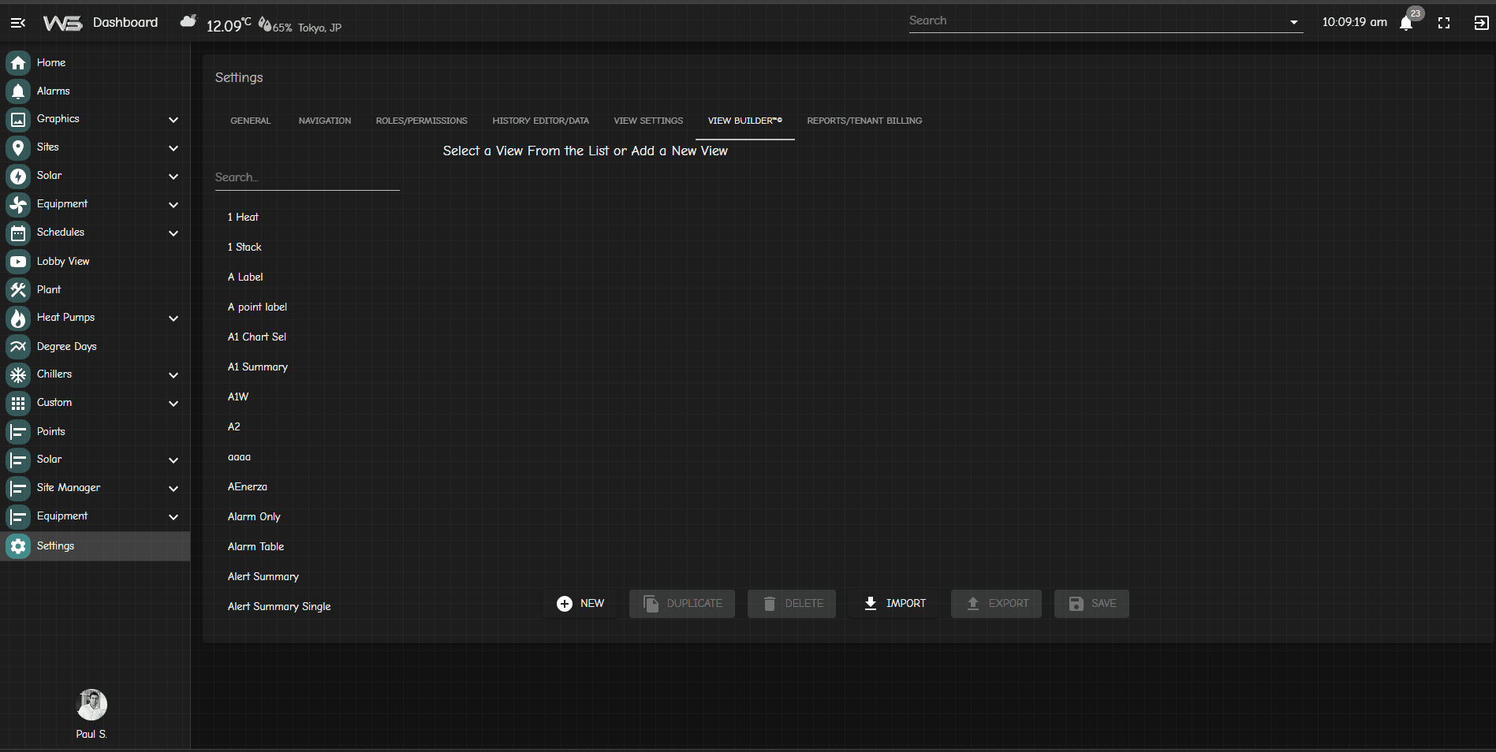Collapse the sidebar with the menu icon

[18, 23]
